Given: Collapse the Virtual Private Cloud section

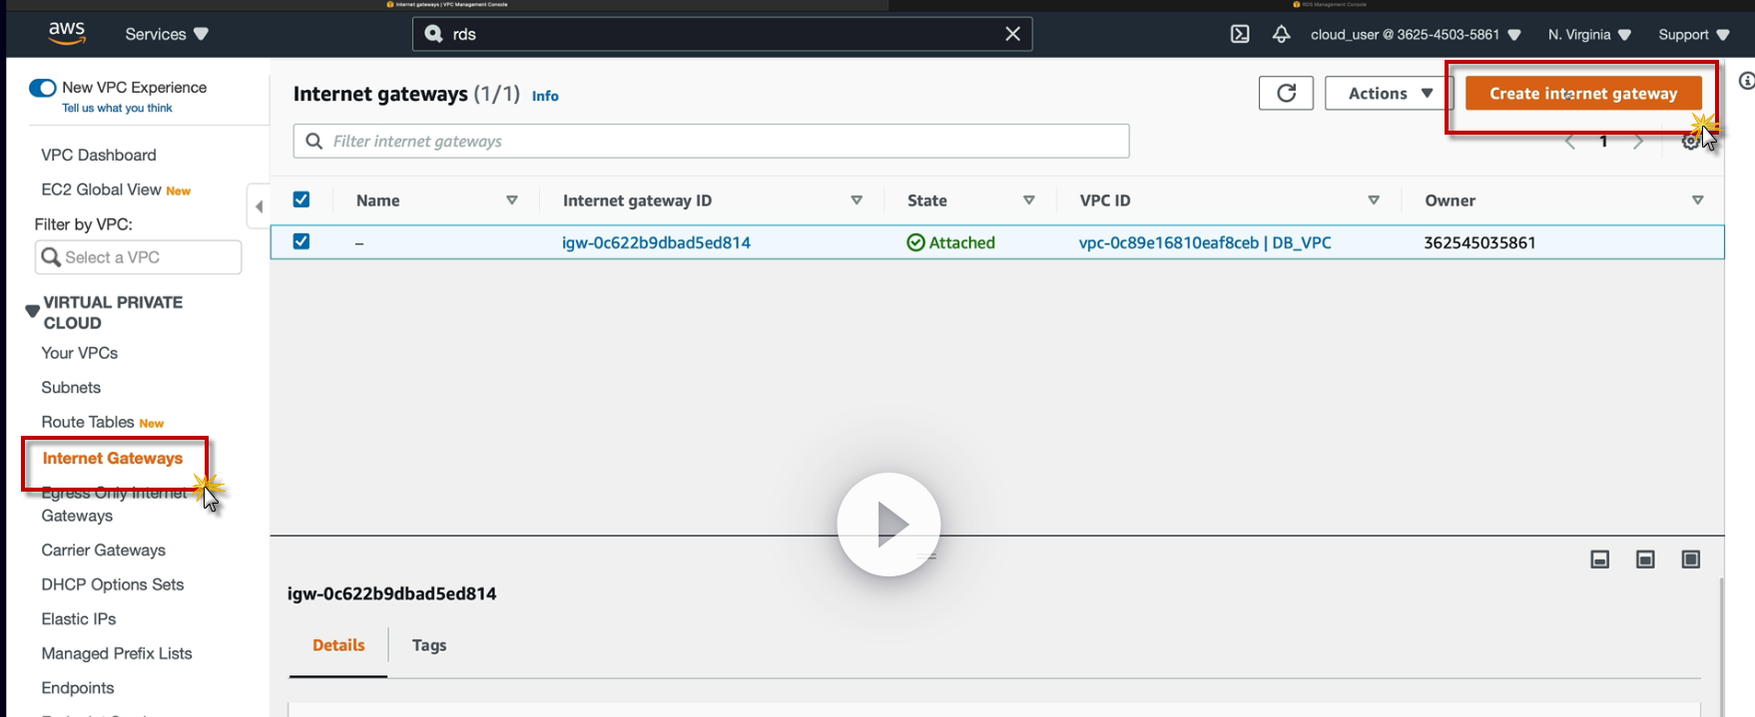Looking at the screenshot, I should pos(32,311).
